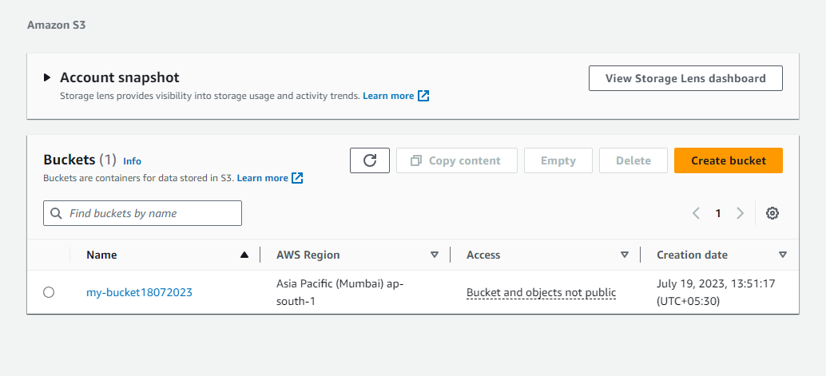The image size is (826, 376).
Task: Click the Info link next to Buckets
Action: [133, 161]
